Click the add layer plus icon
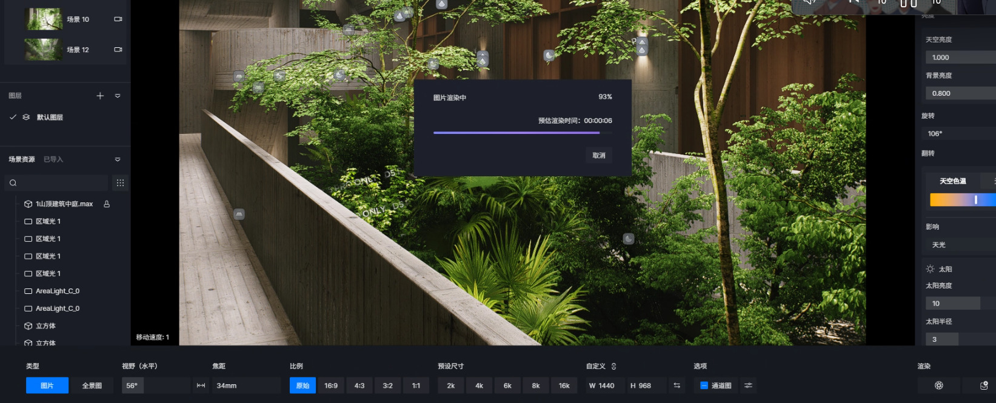The image size is (996, 403). point(100,96)
